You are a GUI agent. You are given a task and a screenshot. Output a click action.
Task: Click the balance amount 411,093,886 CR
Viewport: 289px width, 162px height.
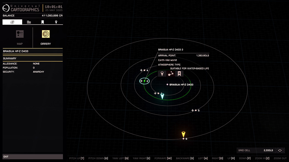[52, 16]
